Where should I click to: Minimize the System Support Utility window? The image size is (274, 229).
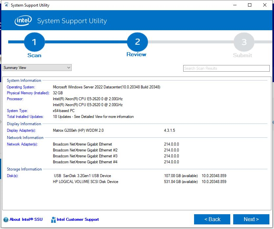(235, 5)
